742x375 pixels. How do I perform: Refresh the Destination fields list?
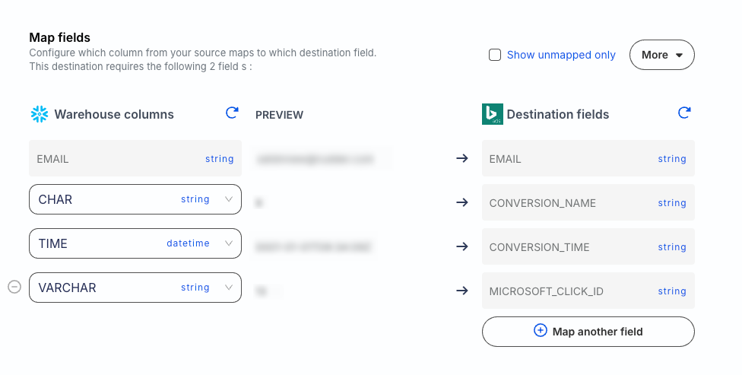point(683,113)
